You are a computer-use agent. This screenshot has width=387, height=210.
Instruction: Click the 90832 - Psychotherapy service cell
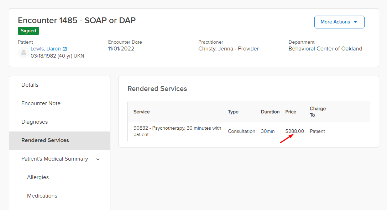pyautogui.click(x=177, y=131)
